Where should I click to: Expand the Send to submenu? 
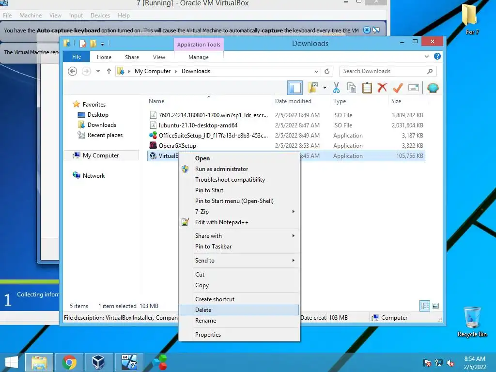tap(239, 260)
